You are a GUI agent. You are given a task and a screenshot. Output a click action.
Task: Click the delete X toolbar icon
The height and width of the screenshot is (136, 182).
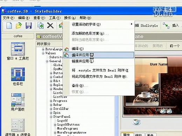pos(50,25)
